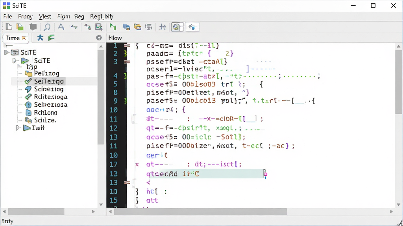Open the dropdown arrow on globe button
Image resolution: width=403 pixels, height=226 pixels.
pos(182,27)
